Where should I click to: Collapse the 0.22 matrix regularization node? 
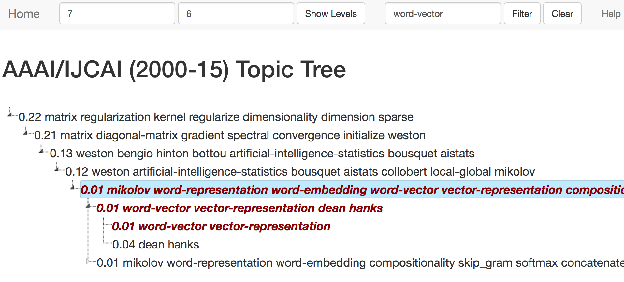click(x=10, y=114)
